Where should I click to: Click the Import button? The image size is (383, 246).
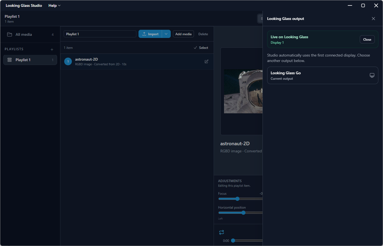click(150, 34)
